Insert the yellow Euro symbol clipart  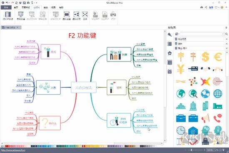click(x=218, y=57)
